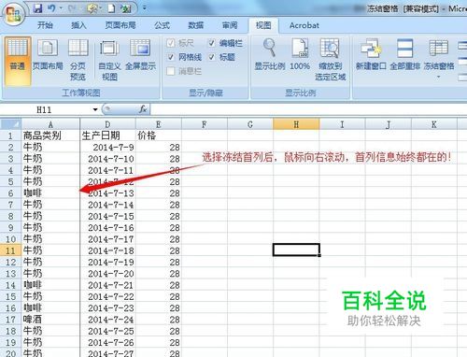Open the Home (开始) tab
Screen dimensions: 467x357
tap(45, 25)
